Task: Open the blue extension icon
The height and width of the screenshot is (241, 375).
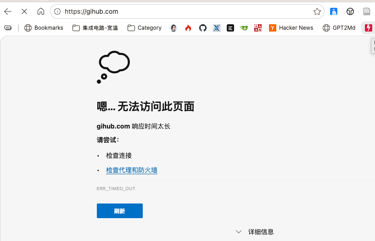Action: 334,11
